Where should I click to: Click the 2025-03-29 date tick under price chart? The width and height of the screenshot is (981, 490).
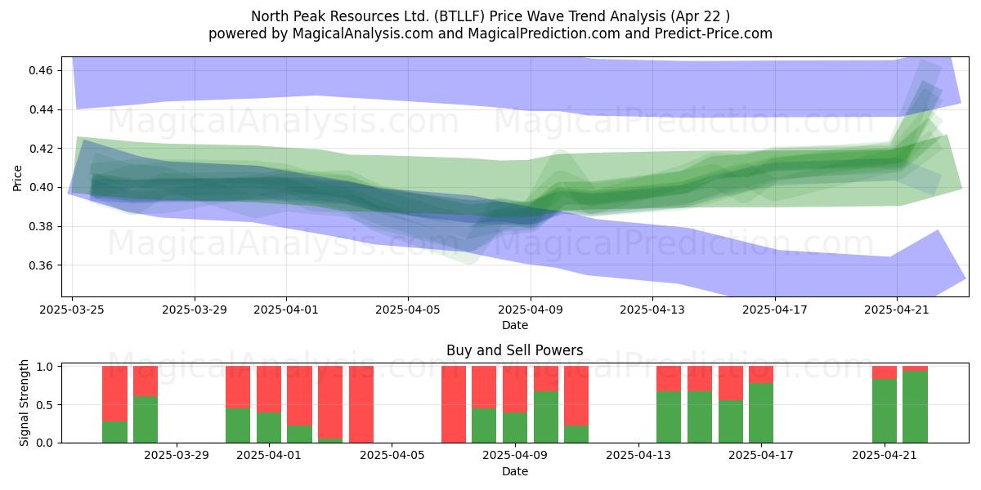(x=195, y=310)
